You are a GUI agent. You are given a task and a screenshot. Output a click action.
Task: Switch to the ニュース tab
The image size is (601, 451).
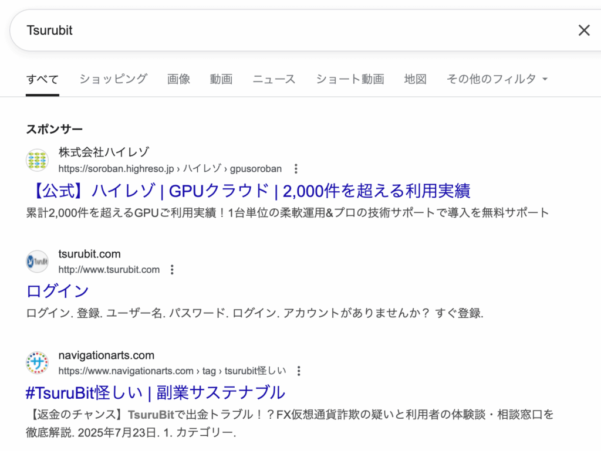[x=274, y=79]
